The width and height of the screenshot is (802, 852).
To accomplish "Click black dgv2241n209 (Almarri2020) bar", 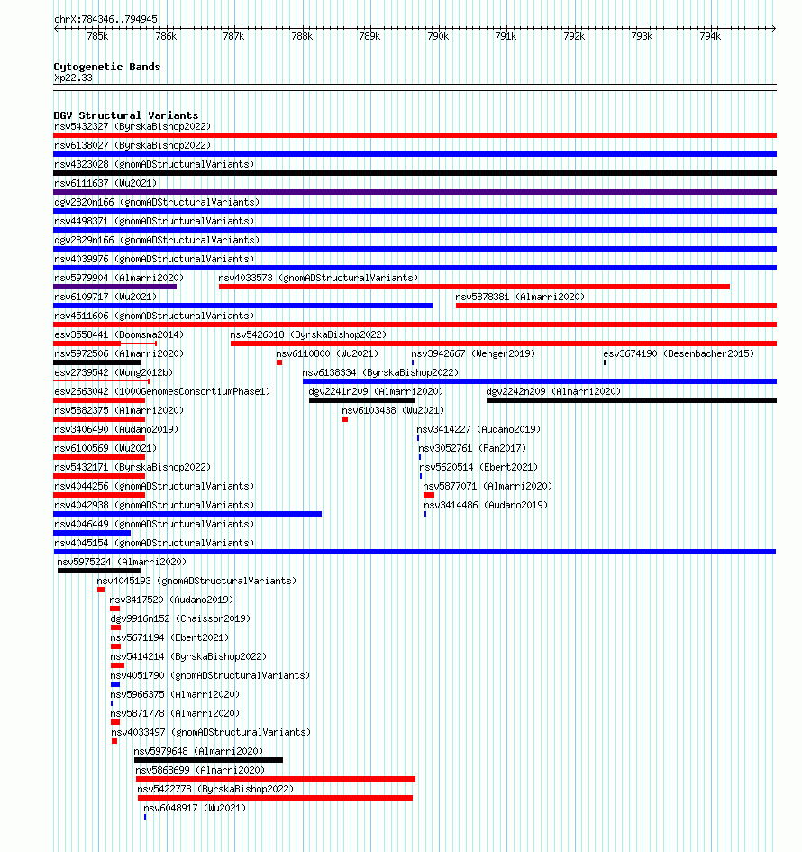I will 361,400.
